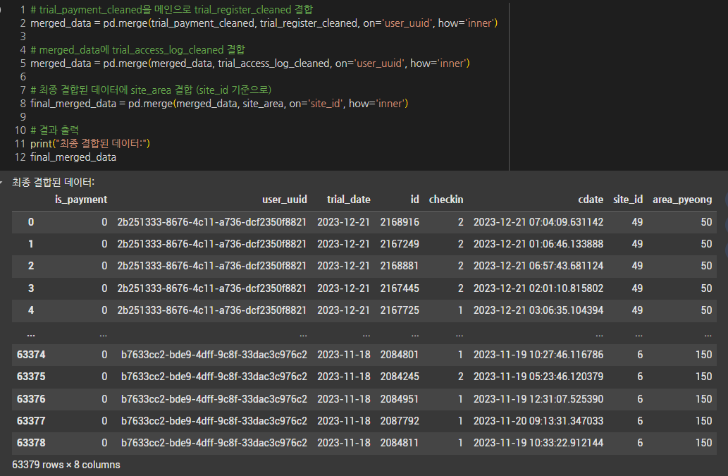Click the site_area comment on line 7
The image size is (728, 476).
click(x=151, y=90)
